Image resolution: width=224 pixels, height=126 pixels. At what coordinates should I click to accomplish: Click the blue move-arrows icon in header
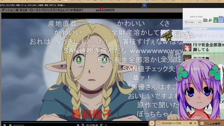click(x=144, y=6)
